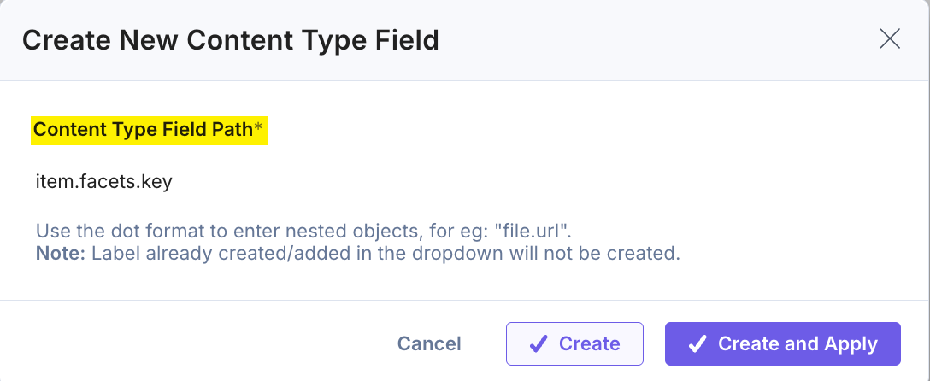Select the Cancel button

point(429,343)
